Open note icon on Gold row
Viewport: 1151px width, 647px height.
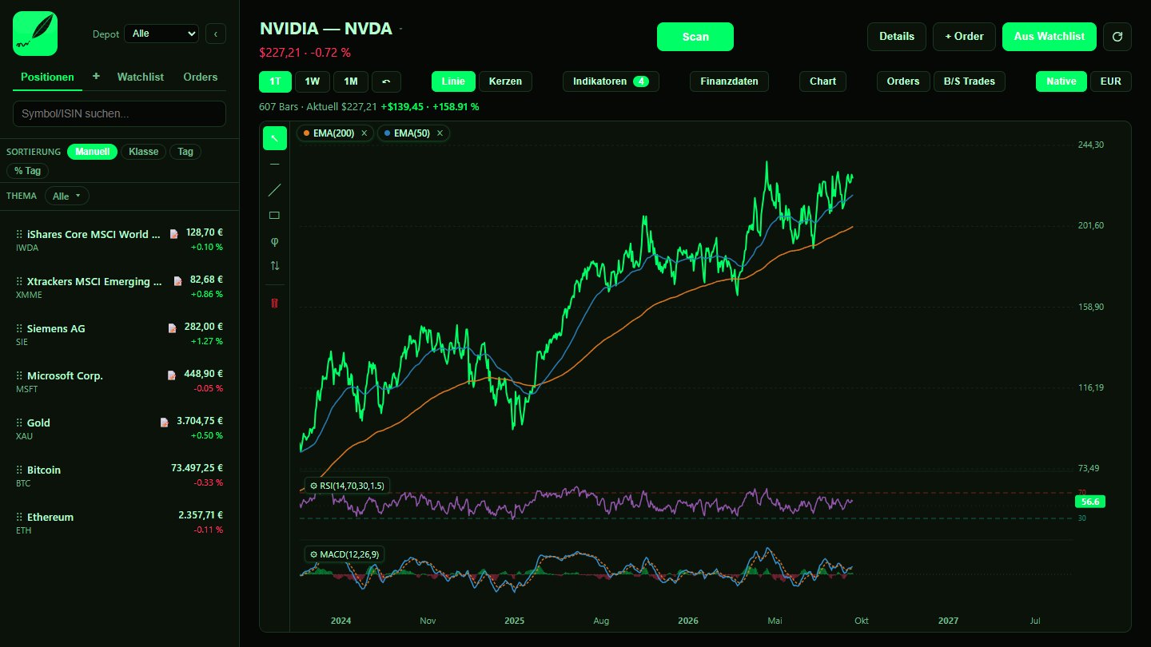click(x=165, y=423)
